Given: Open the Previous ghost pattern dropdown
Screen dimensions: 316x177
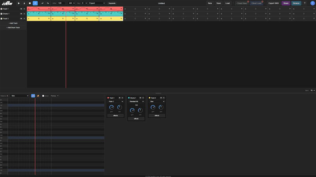Looking at the screenshot, I should [x=55, y=96].
